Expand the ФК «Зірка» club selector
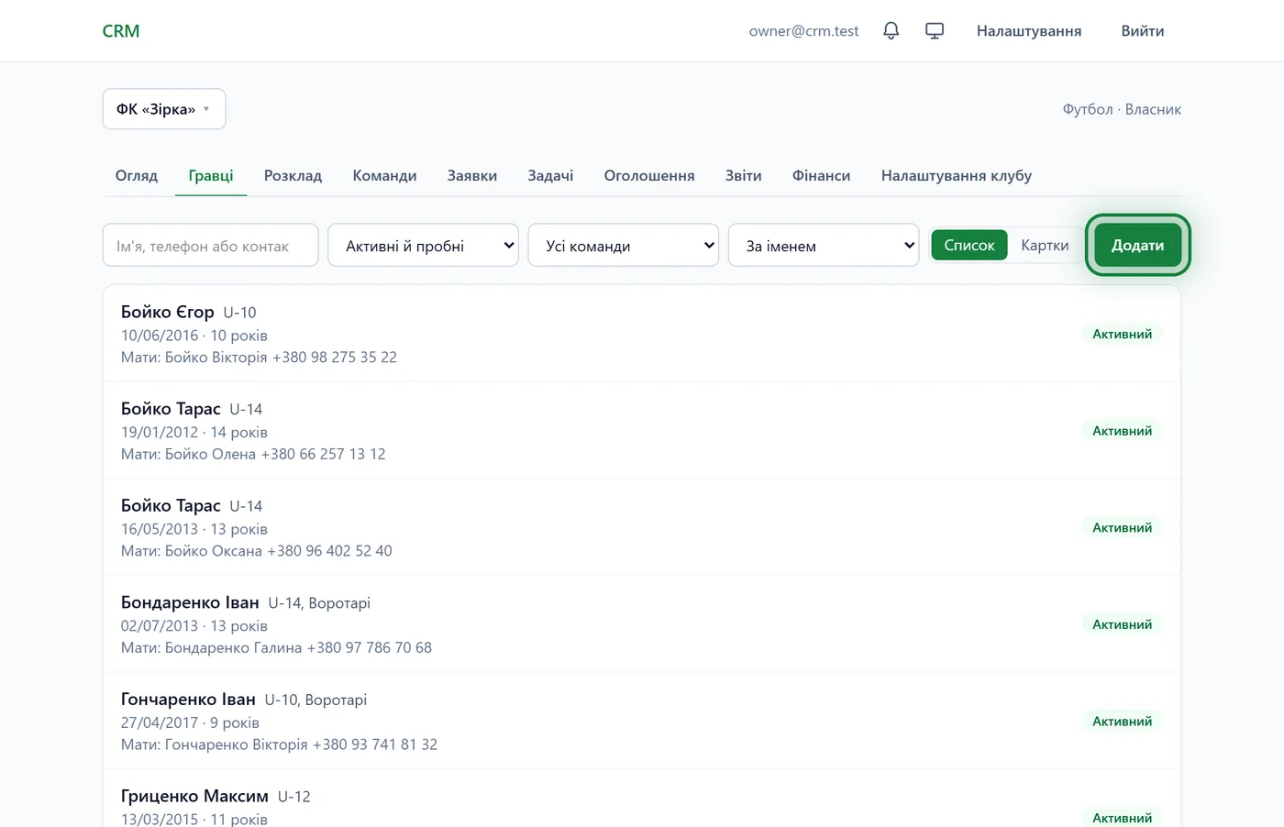Viewport: 1284px width, 827px height. (x=164, y=109)
